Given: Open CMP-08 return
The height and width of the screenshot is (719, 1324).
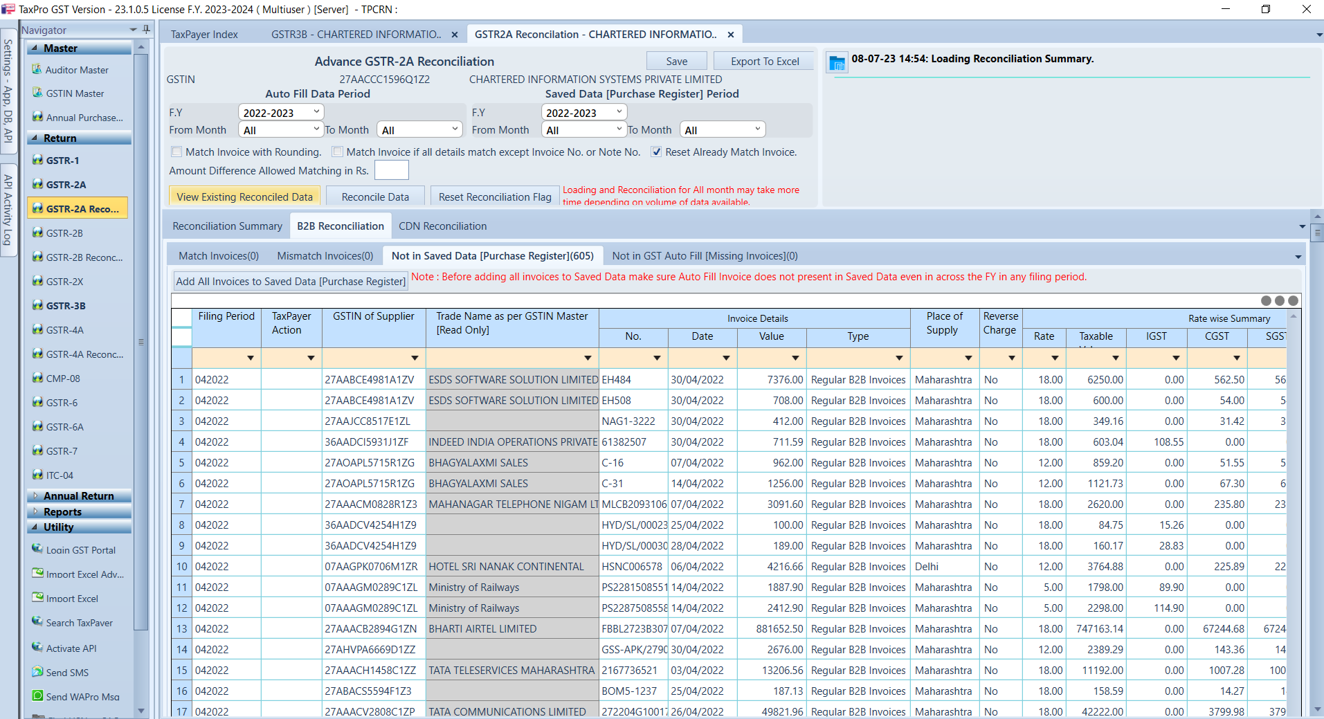Looking at the screenshot, I should (x=63, y=379).
